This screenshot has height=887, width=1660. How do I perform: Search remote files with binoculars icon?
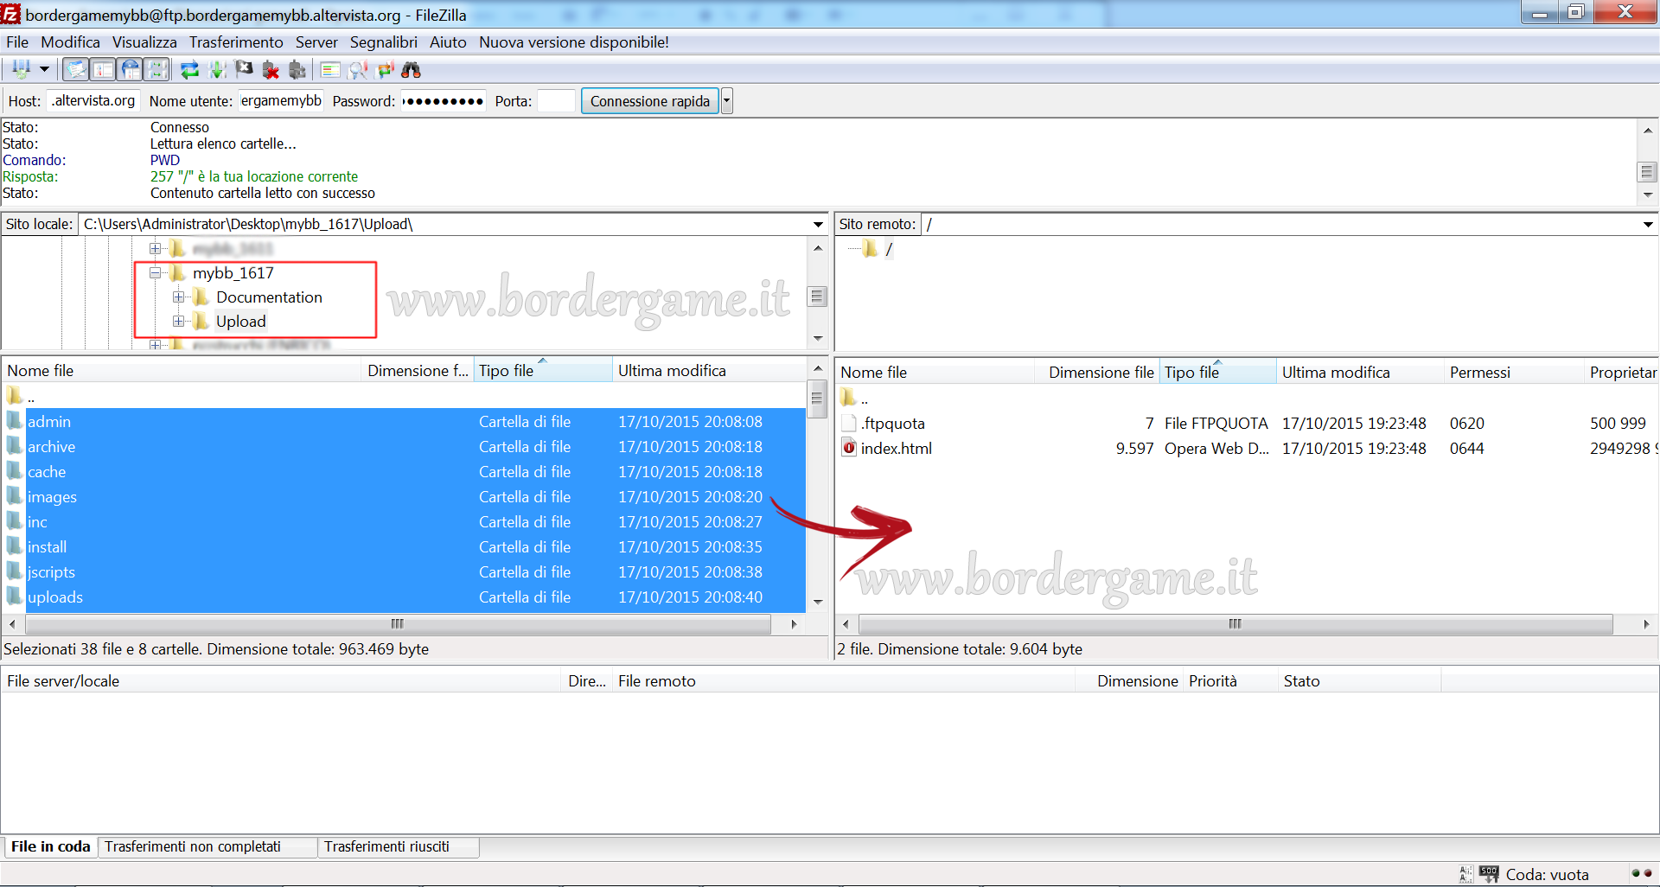[x=411, y=69]
